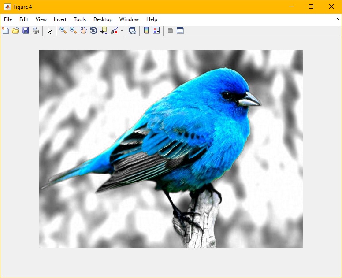
Task: Save the figure with the floppy disk icon
Action: coord(26,30)
